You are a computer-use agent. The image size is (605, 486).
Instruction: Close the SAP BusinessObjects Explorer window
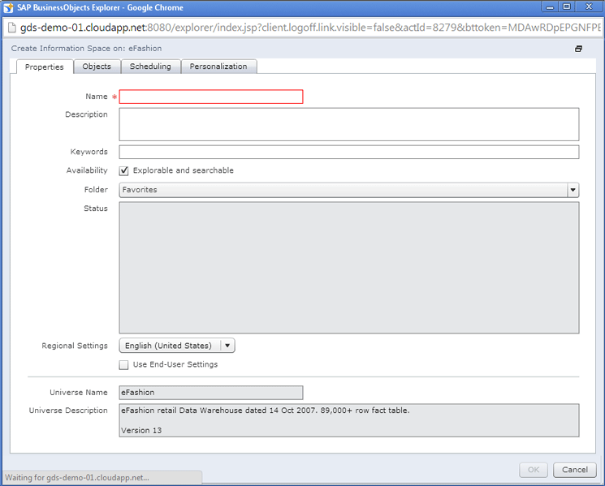pyautogui.click(x=588, y=6)
